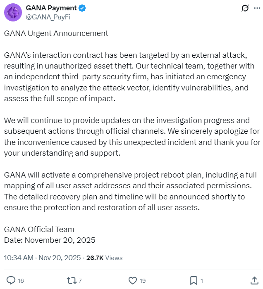Viewport: 263px width, 289px height.
Task: Click the blue verified checkmark badge
Action: pyautogui.click(x=83, y=8)
